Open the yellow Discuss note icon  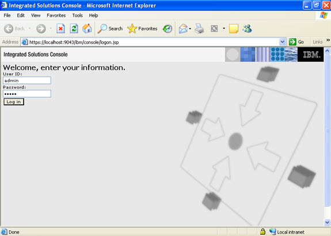point(234,29)
